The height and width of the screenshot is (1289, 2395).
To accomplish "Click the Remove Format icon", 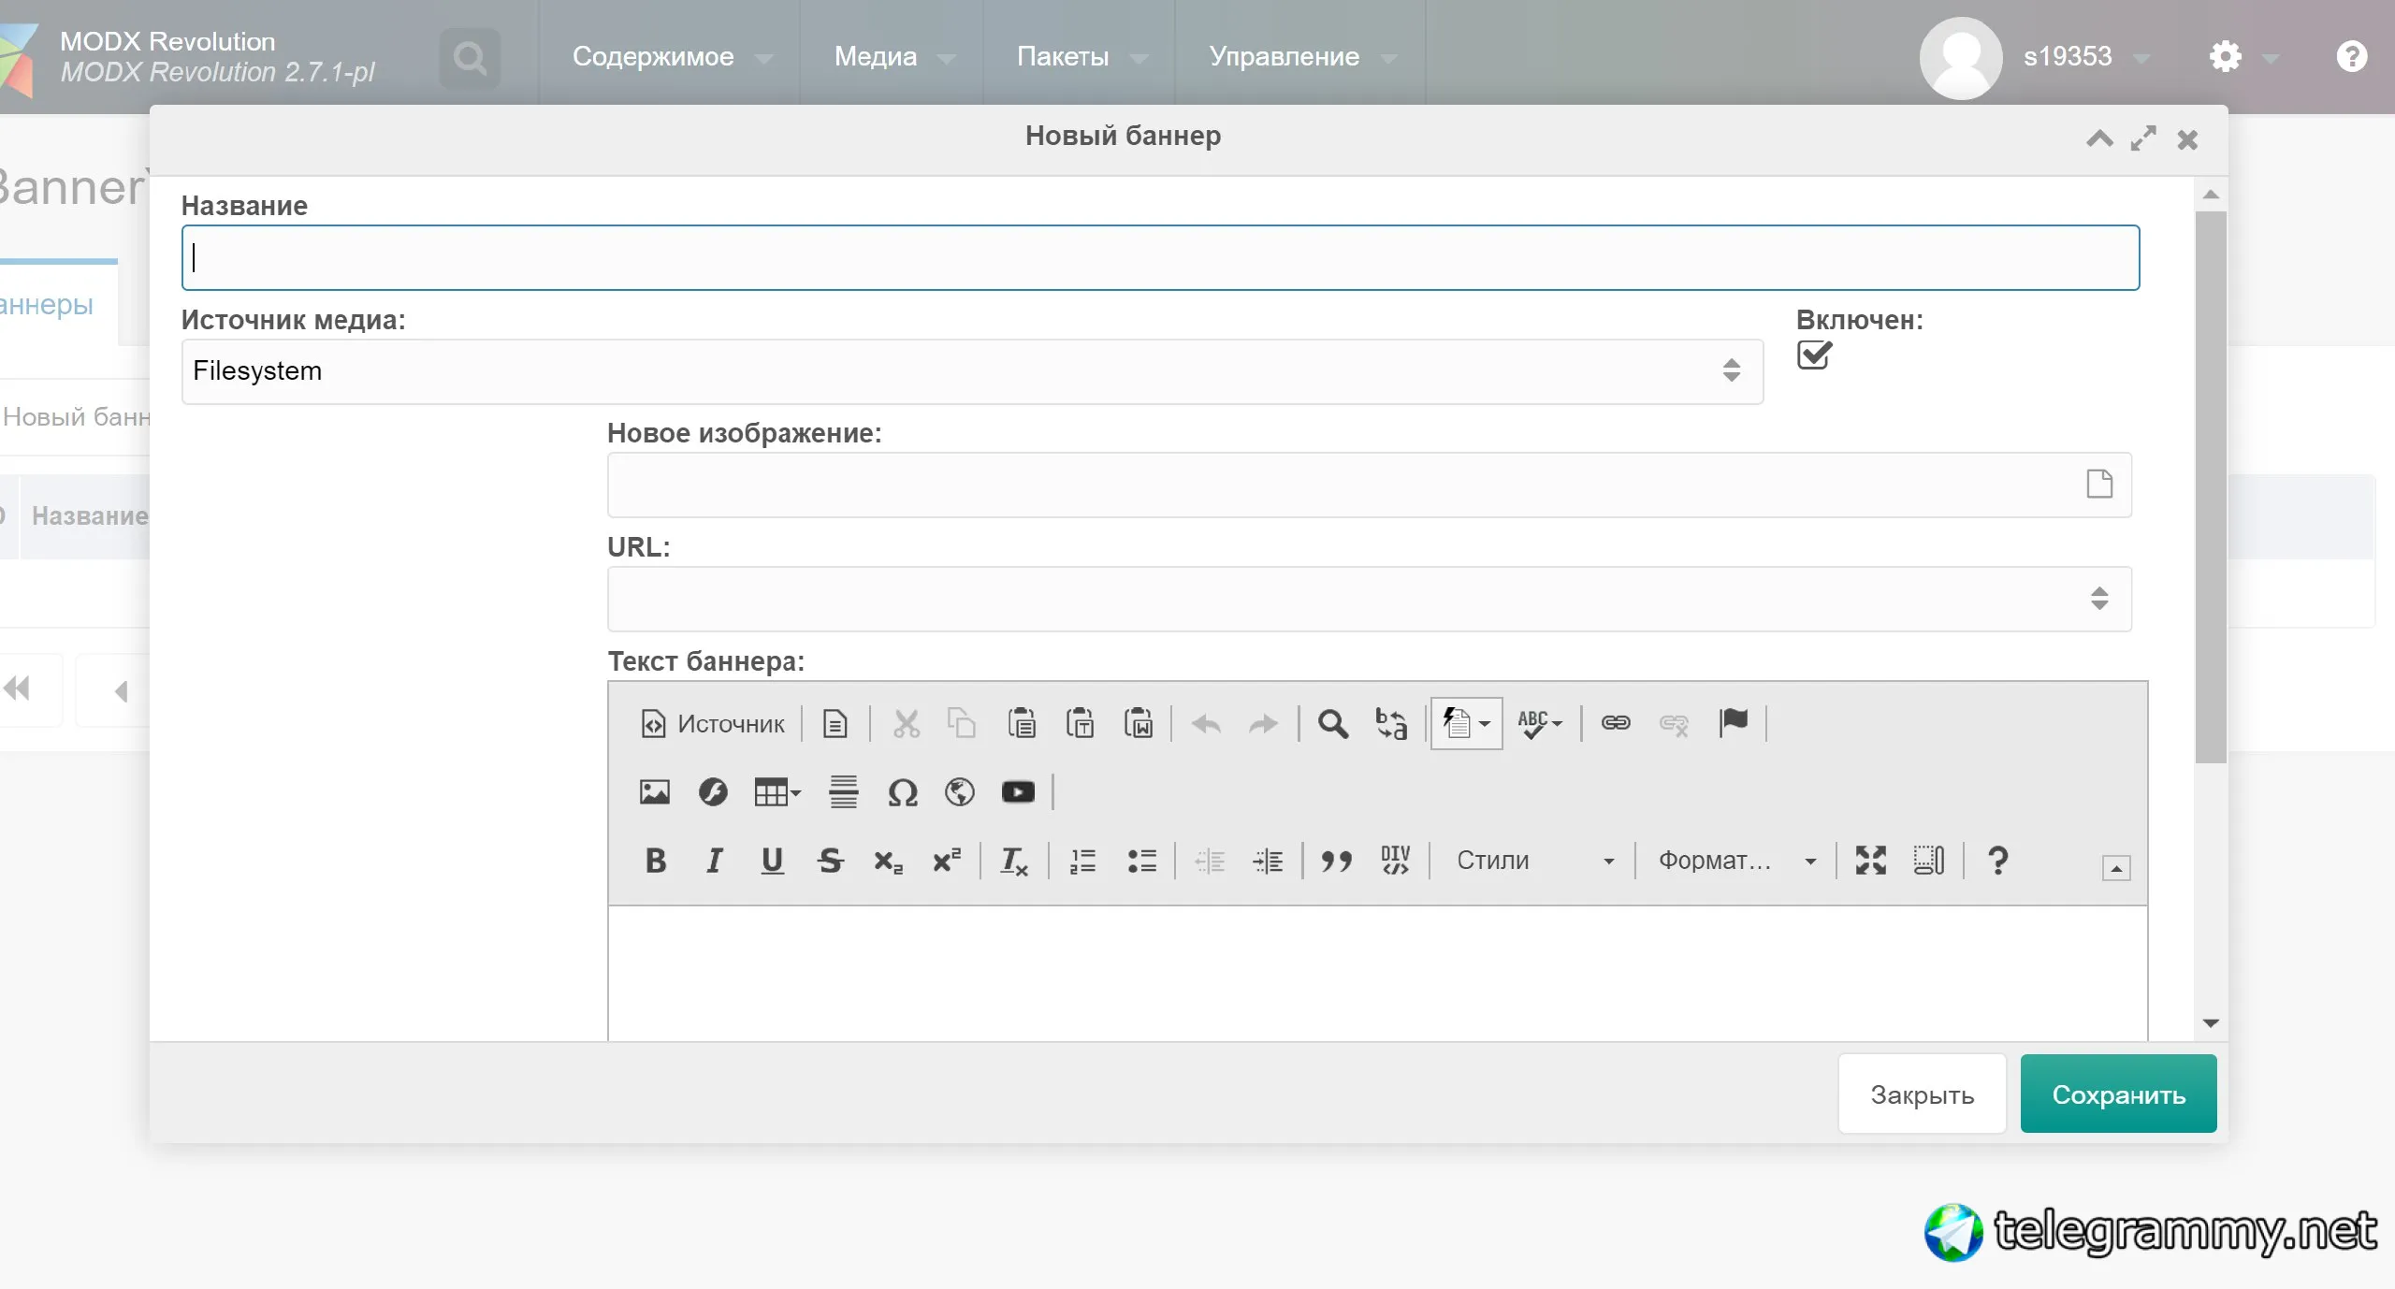I will 1014,861.
